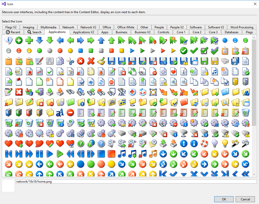Screen dimensions: 259x204
Task: Select the blue pause button icon
Action: coord(39,154)
